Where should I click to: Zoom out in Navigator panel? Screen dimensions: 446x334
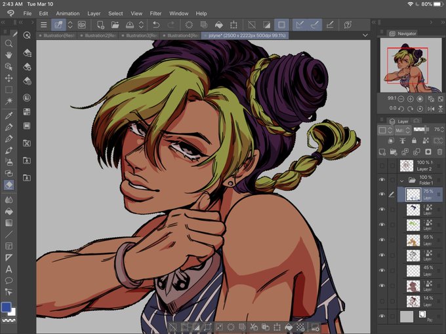pyautogui.click(x=401, y=99)
